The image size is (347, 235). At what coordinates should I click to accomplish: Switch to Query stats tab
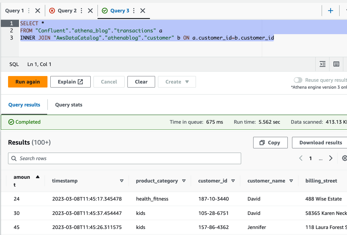point(69,105)
